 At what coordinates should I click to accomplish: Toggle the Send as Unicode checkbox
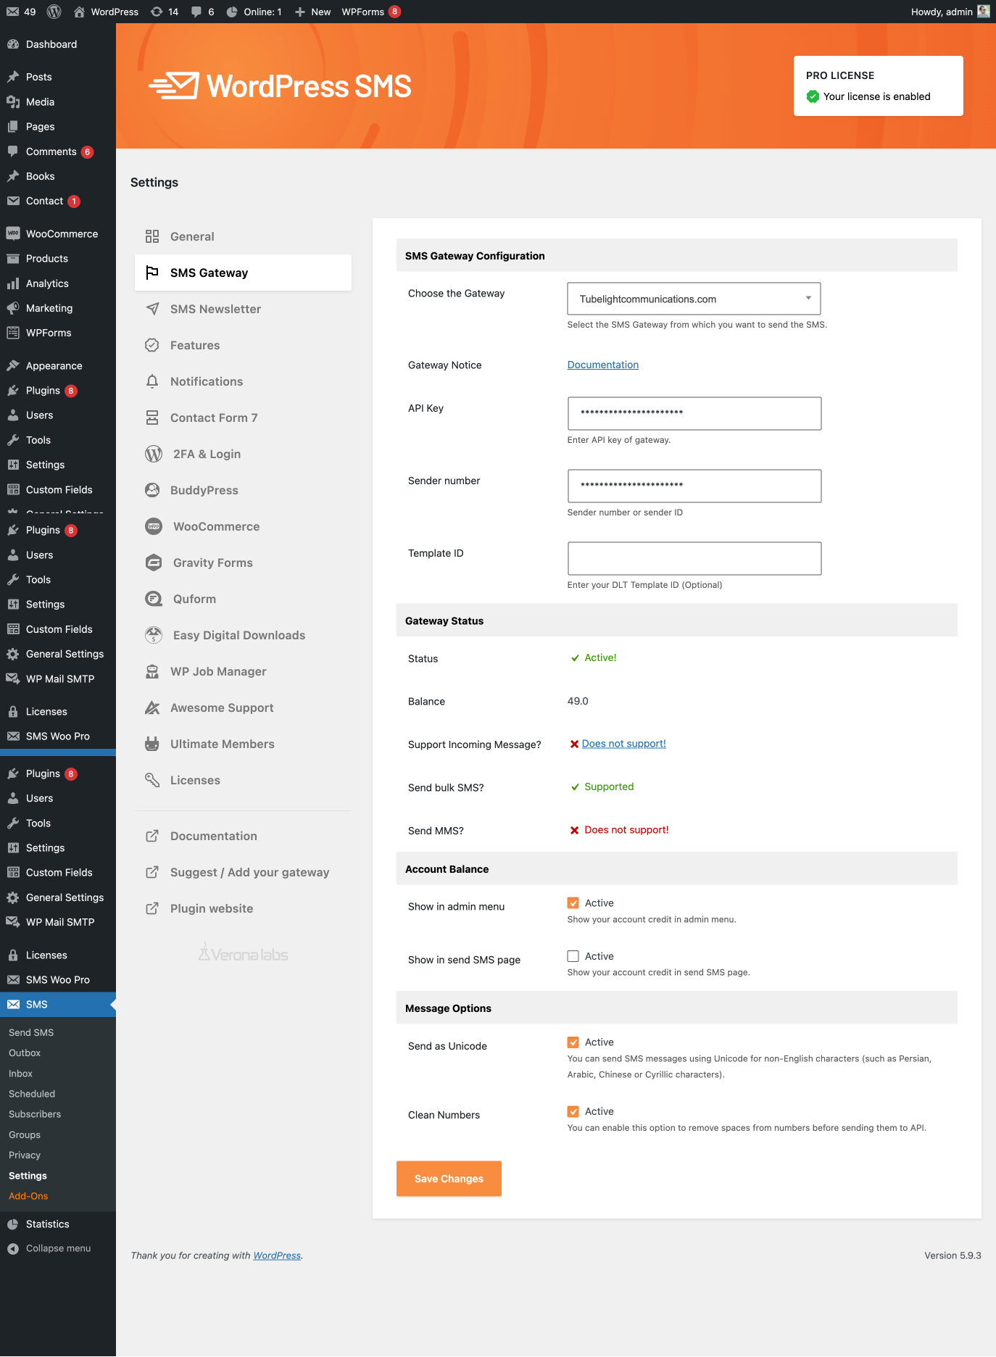573,1042
